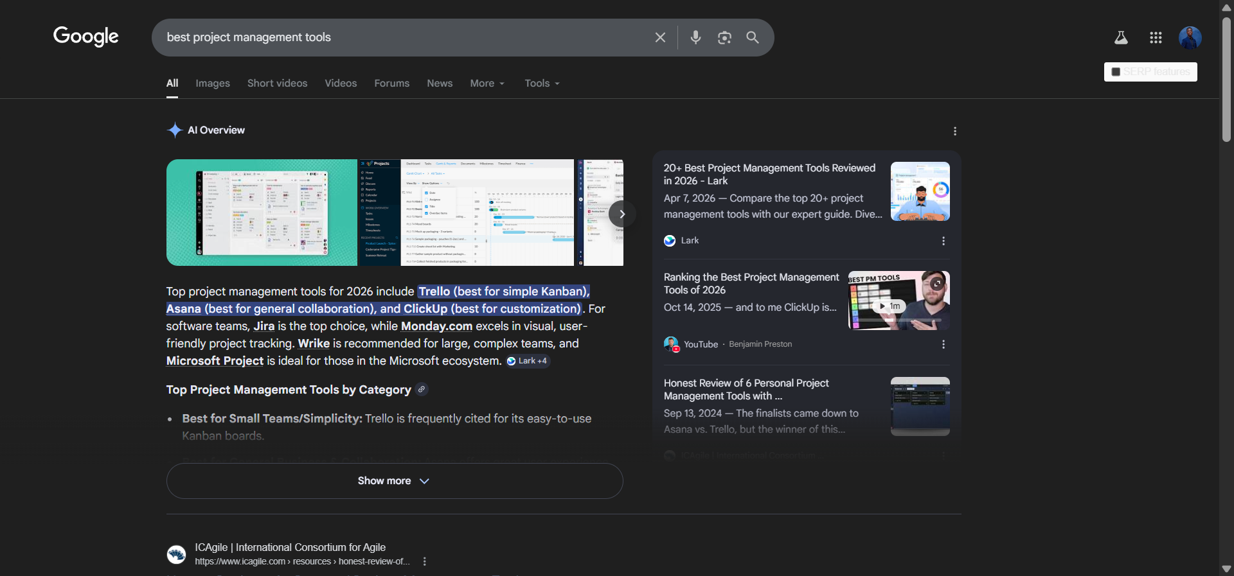Click the ICAgile site favicon
The image size is (1234, 576).
176,554
